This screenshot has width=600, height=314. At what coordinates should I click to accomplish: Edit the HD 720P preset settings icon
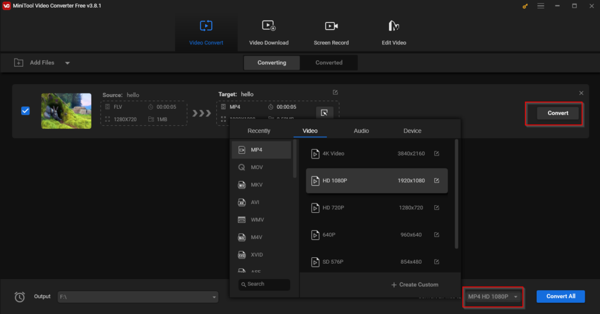pyautogui.click(x=437, y=208)
